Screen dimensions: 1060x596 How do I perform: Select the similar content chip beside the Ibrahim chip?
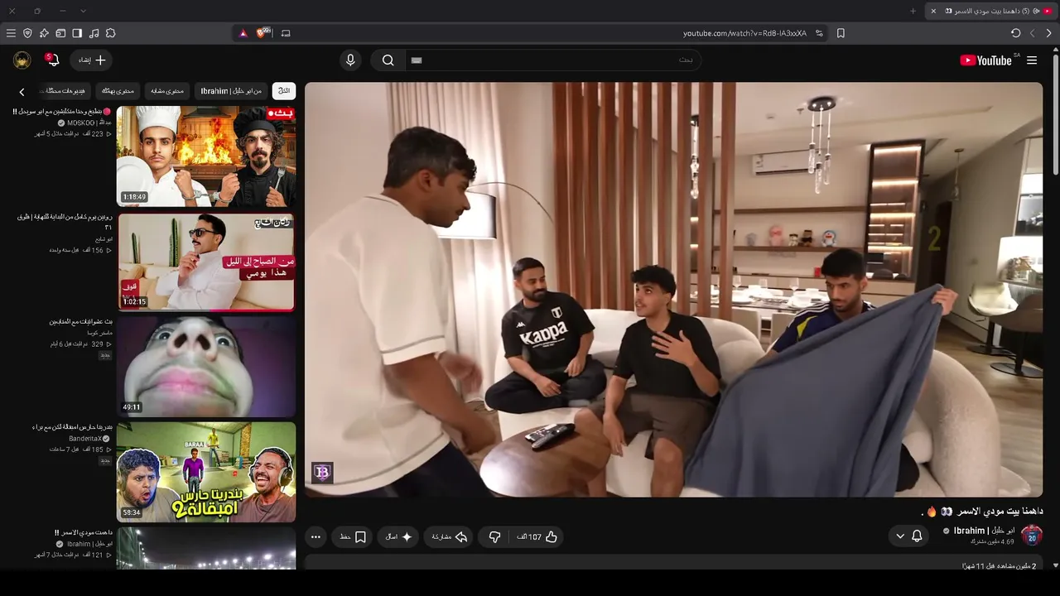(166, 91)
